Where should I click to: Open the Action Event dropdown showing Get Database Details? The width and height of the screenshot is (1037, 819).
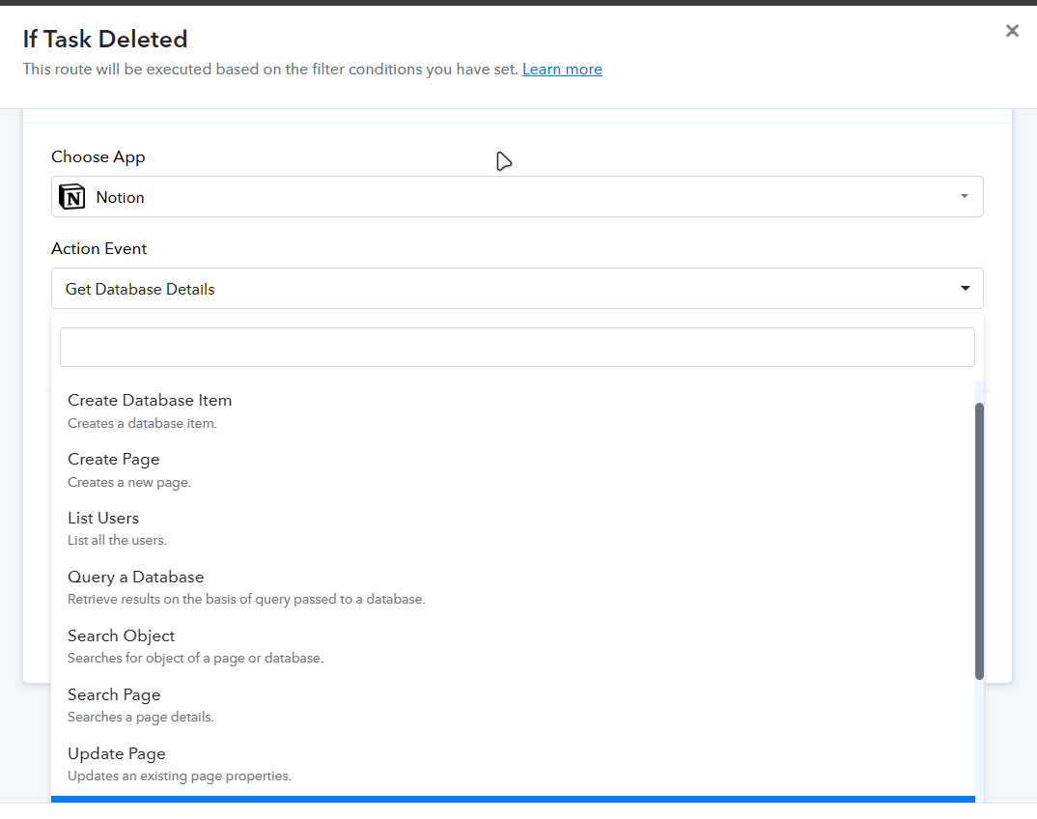[518, 289]
